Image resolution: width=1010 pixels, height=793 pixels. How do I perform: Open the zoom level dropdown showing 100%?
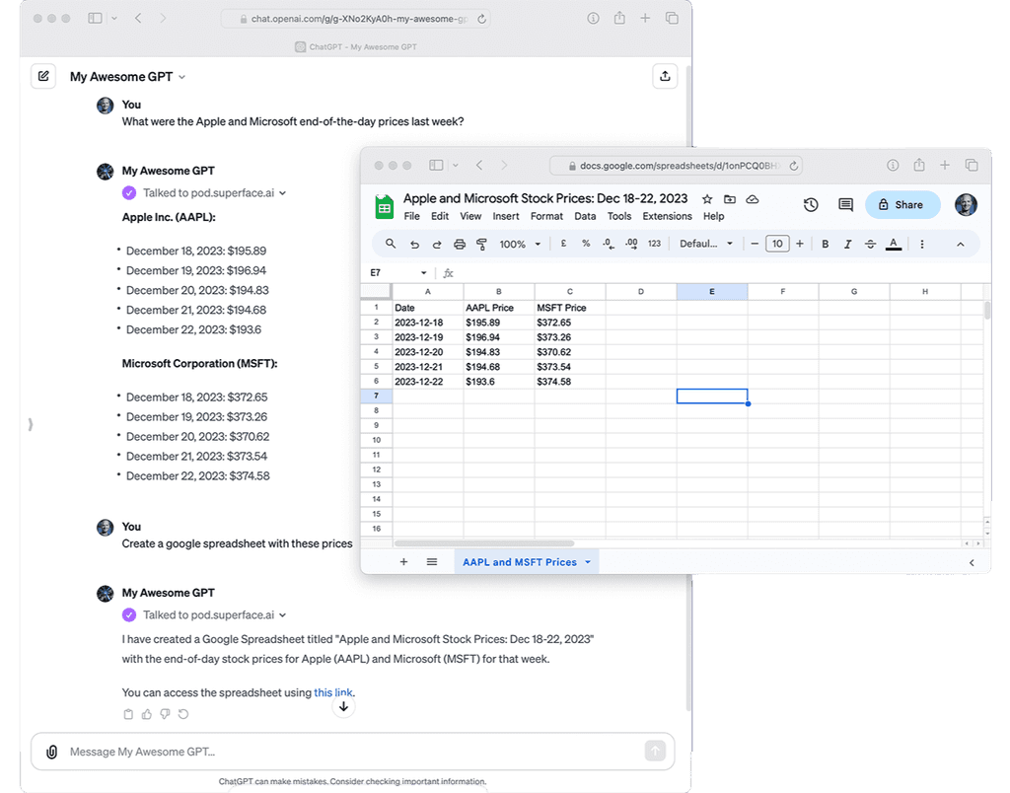click(518, 243)
